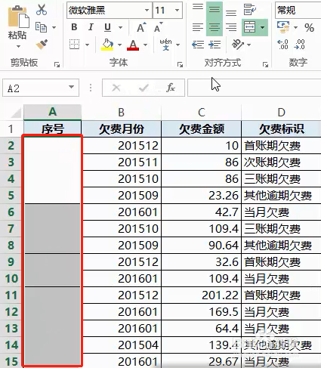Increase font size button
Screen dimensions: 321x368
tap(141, 27)
